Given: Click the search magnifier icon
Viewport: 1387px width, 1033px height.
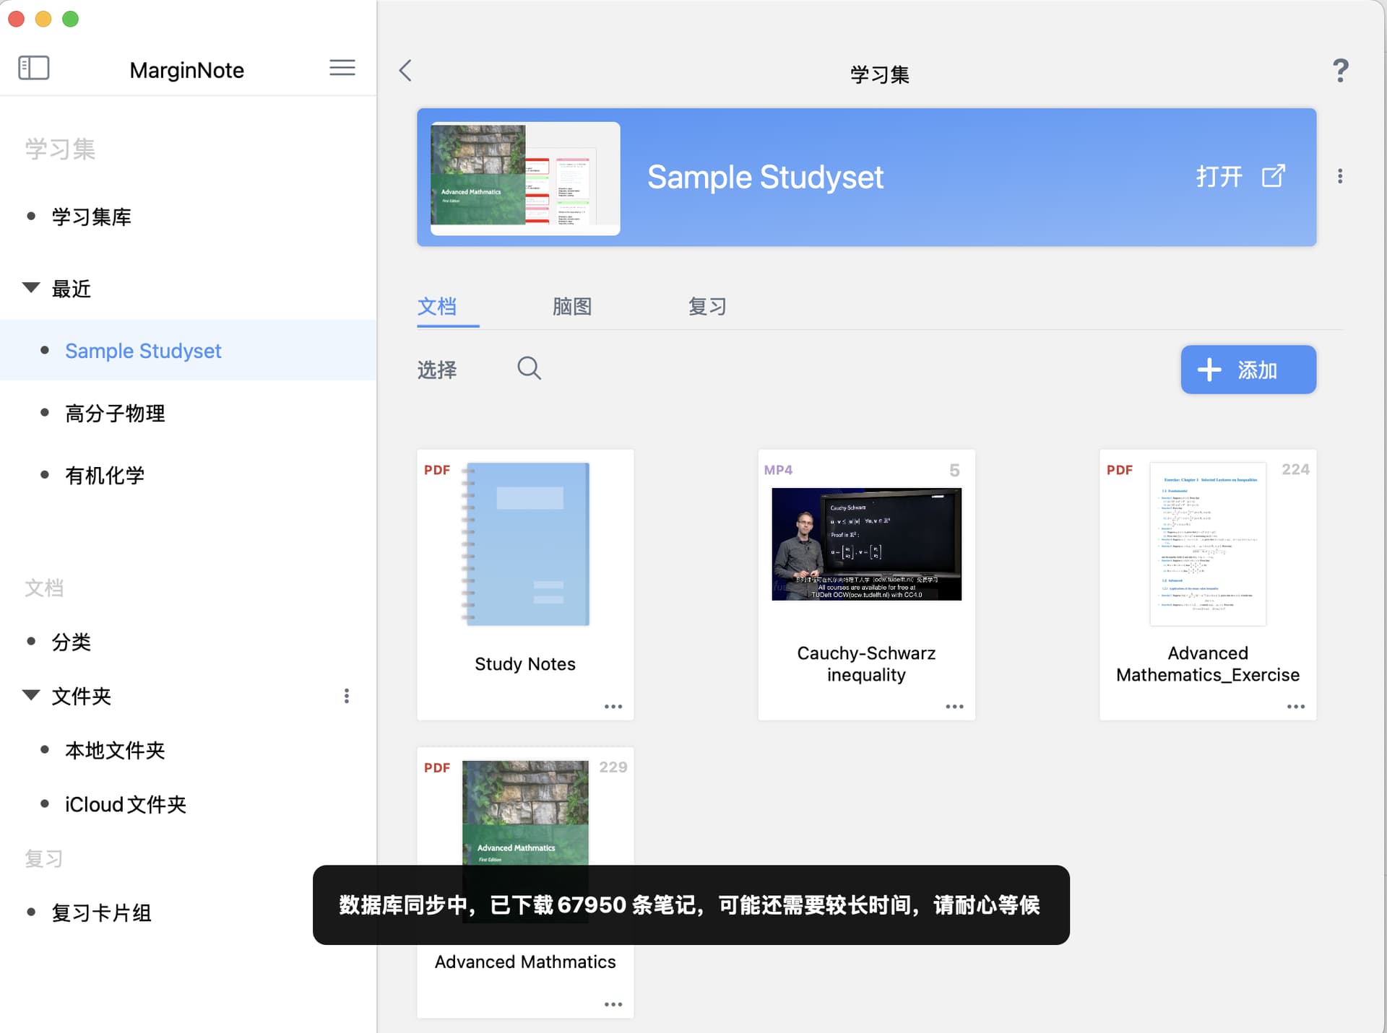Looking at the screenshot, I should (529, 369).
